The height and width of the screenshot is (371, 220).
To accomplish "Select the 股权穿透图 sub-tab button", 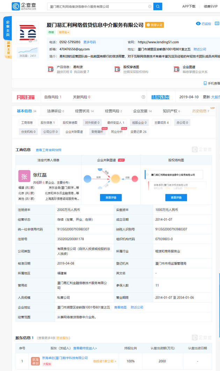I will [x=70, y=122].
